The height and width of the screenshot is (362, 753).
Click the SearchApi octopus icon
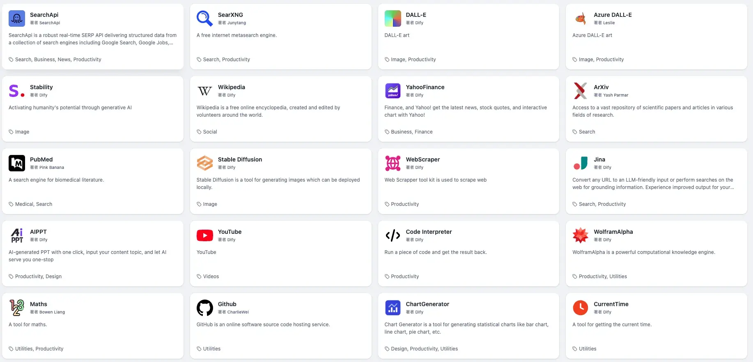(17, 18)
